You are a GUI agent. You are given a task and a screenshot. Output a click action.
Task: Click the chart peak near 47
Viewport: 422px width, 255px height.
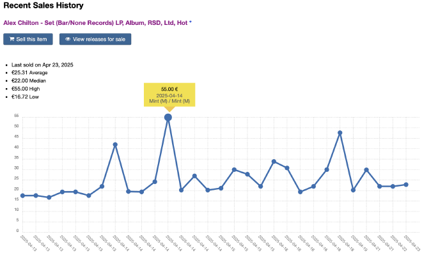(340, 133)
